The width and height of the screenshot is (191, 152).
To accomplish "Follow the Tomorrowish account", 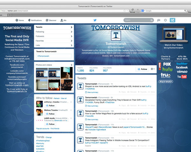I will [142, 69].
